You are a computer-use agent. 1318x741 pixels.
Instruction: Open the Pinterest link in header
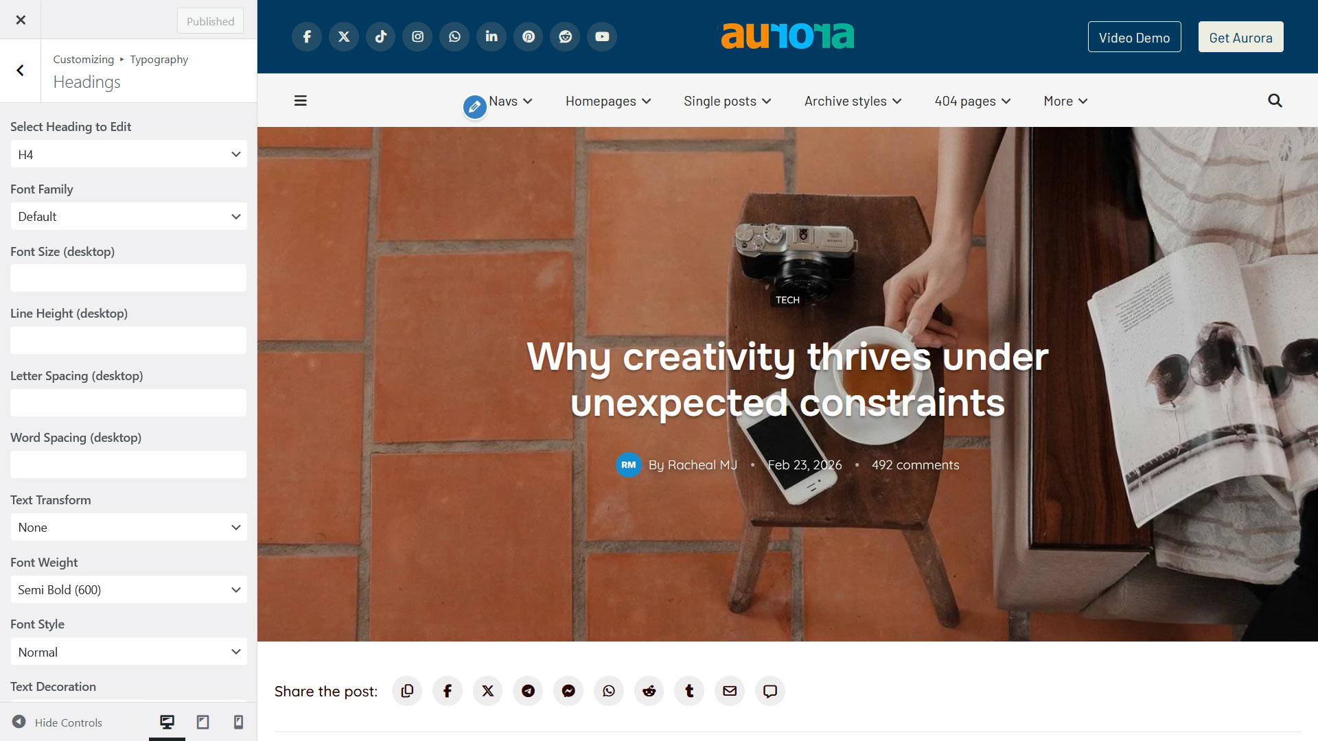tap(529, 37)
